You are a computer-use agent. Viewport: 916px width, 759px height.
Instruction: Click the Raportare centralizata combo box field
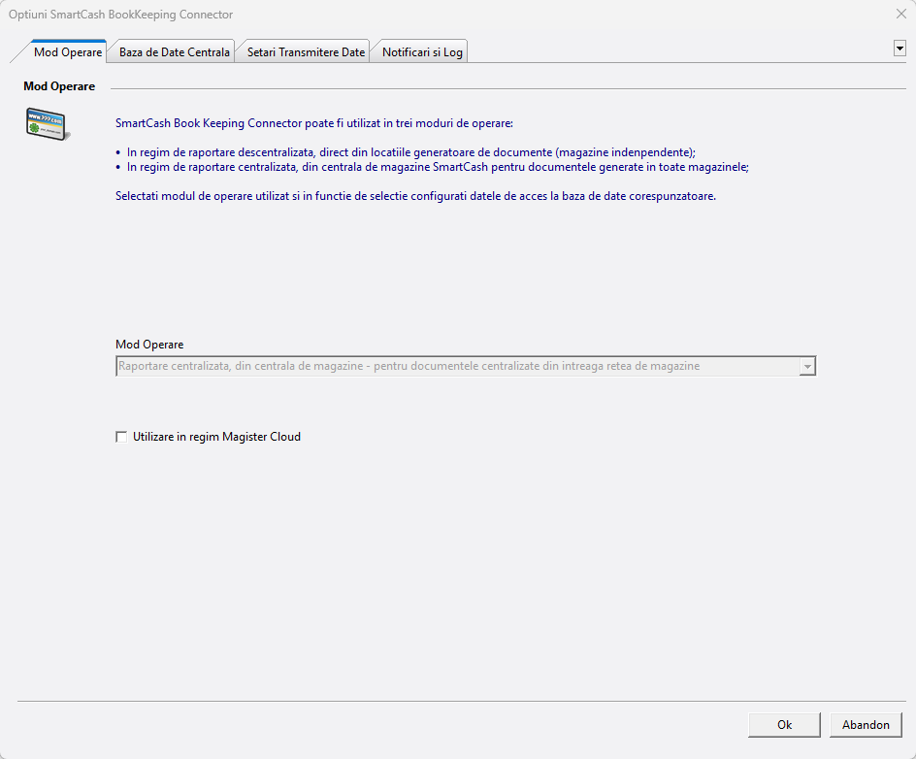click(466, 366)
